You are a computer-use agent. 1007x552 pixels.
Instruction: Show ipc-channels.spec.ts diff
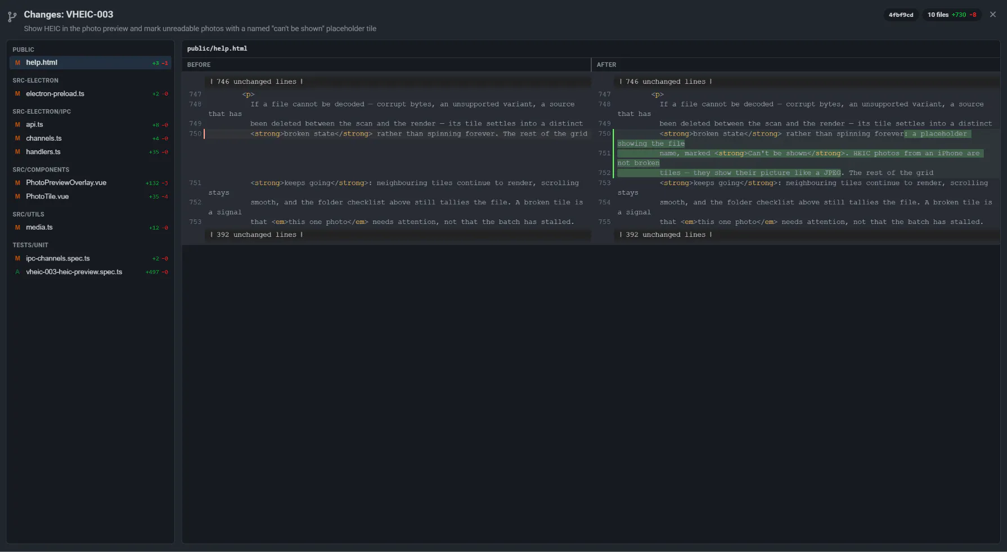pos(90,258)
